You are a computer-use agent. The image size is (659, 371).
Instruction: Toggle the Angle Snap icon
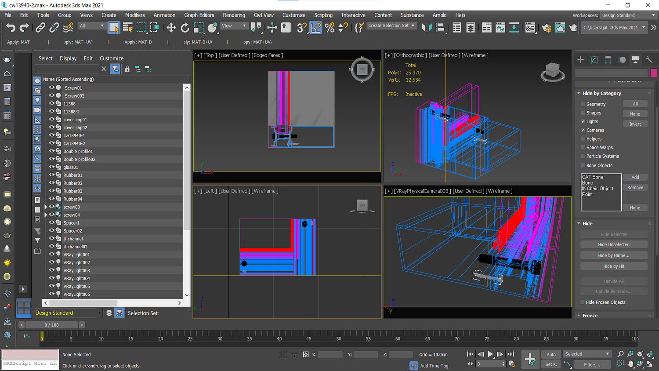pos(316,28)
